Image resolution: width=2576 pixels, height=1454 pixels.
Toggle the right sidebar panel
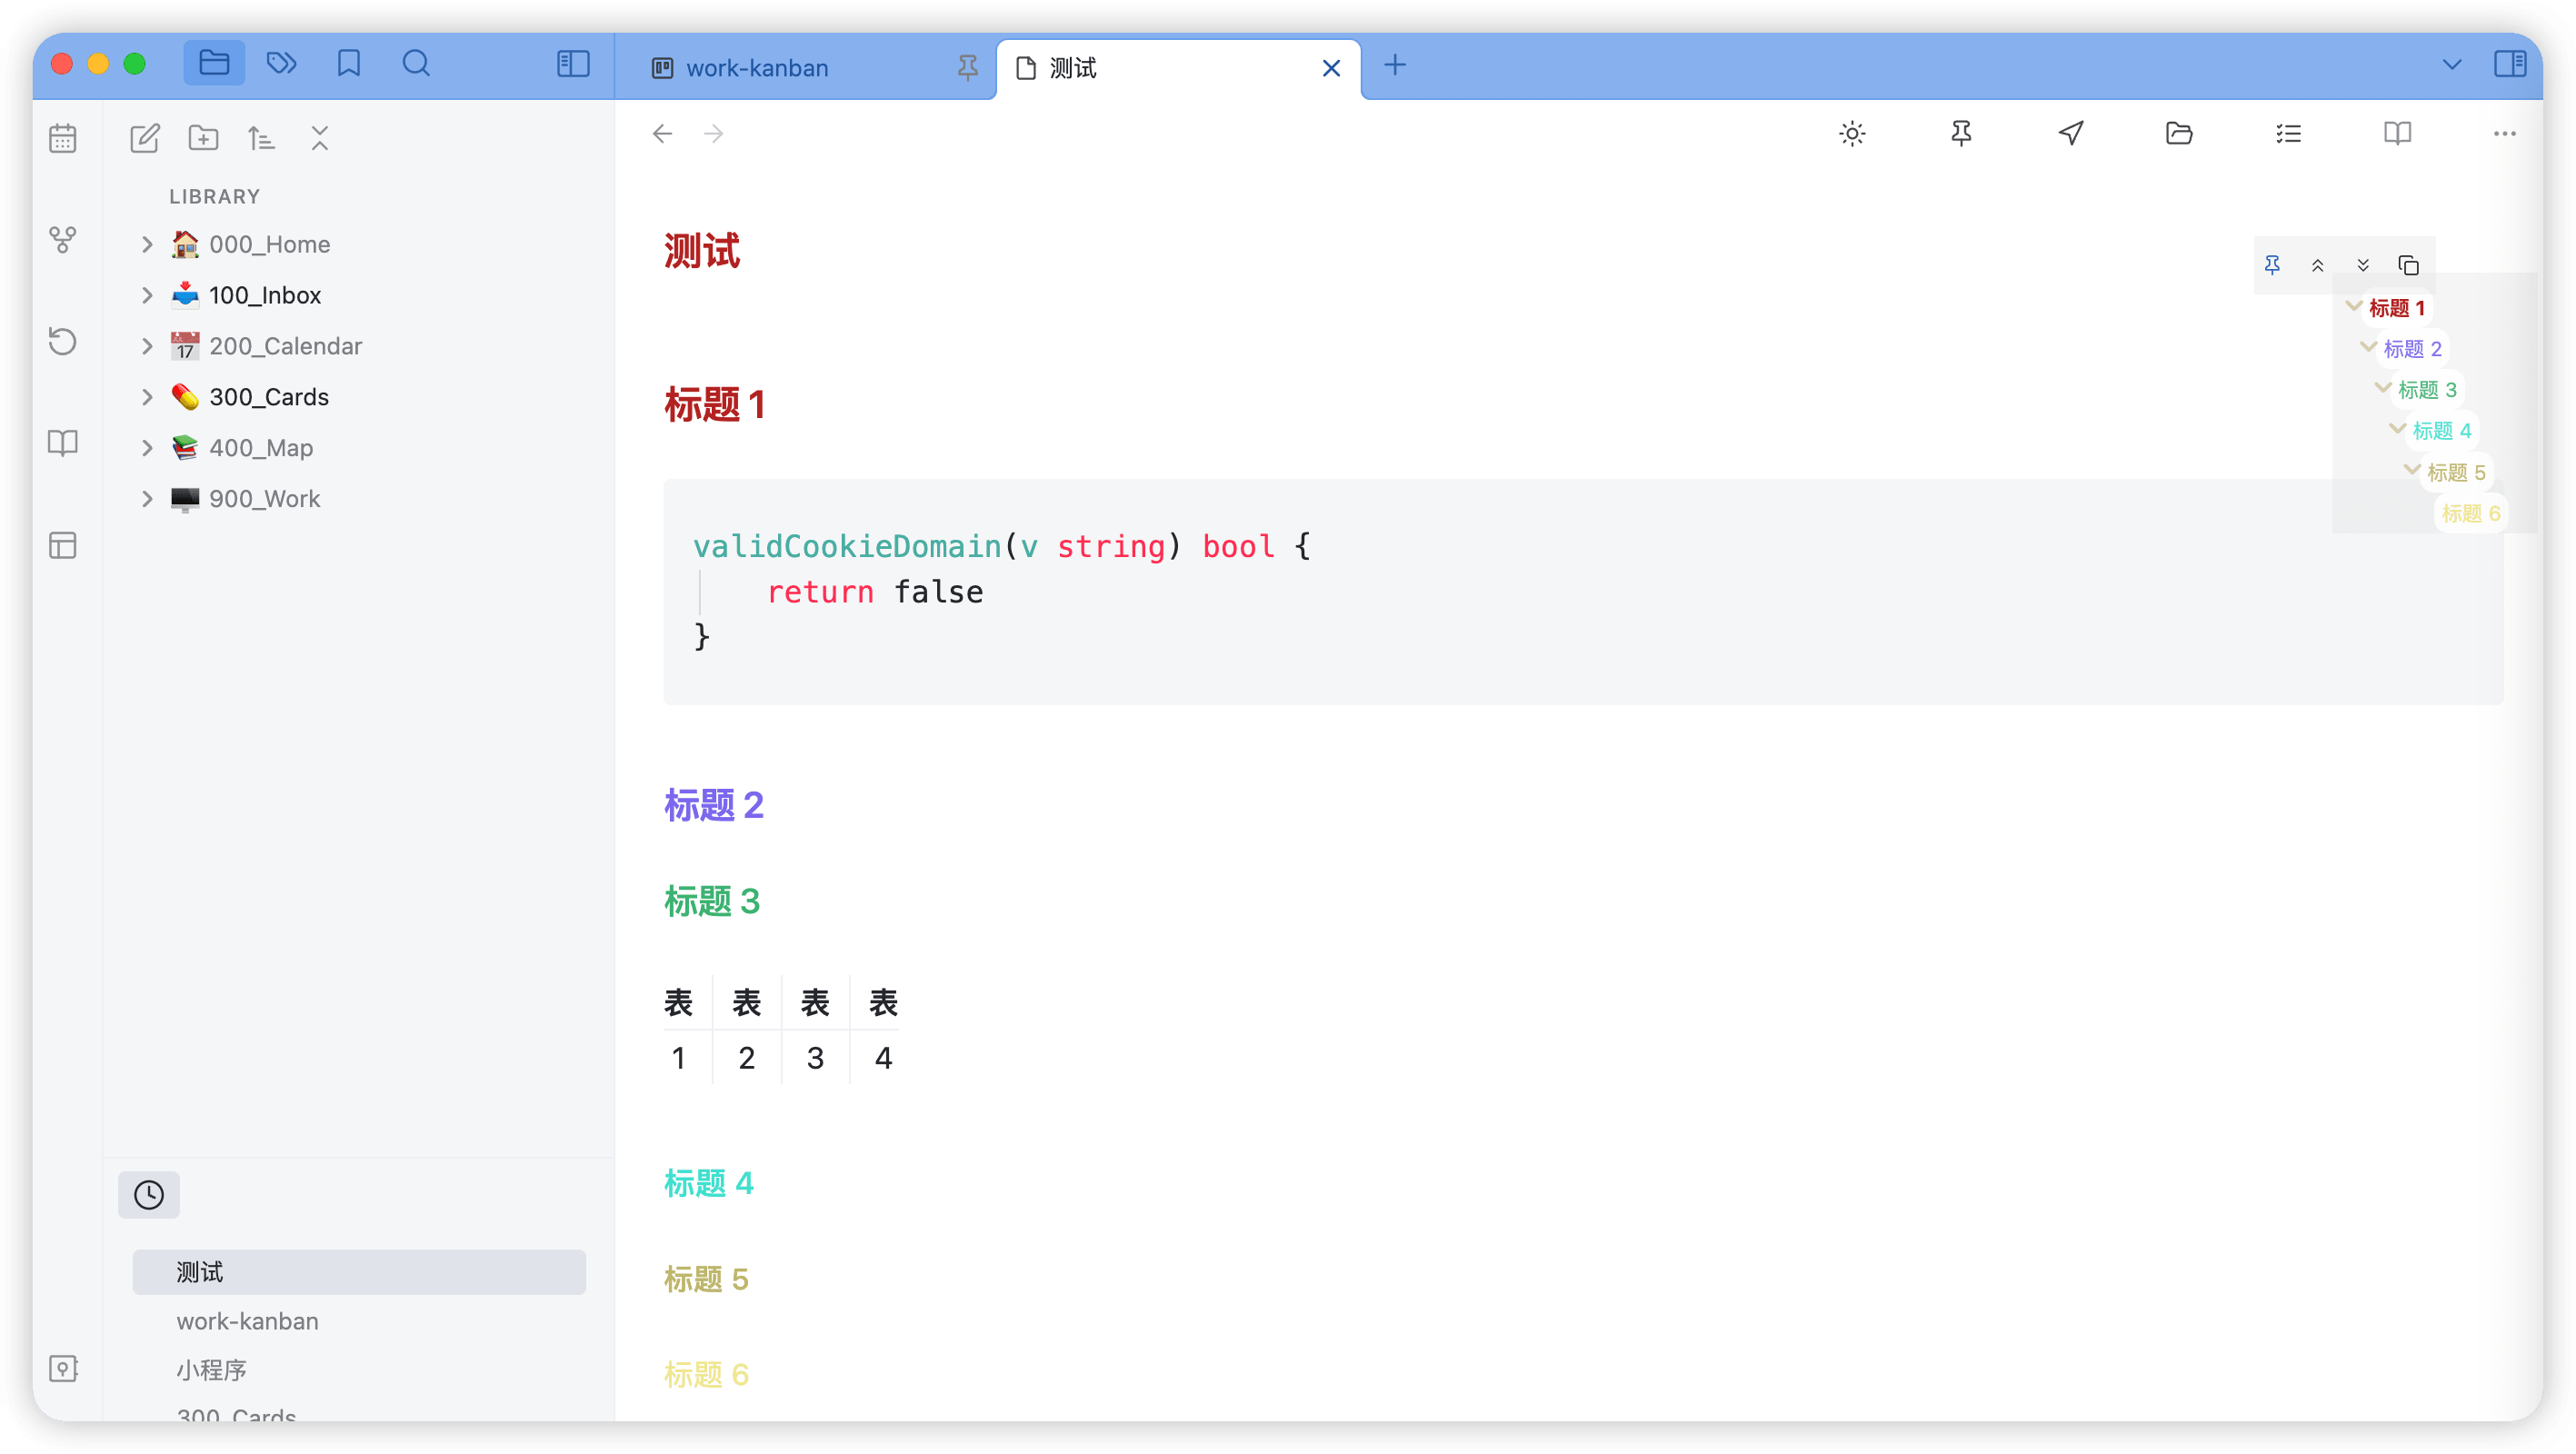[x=2509, y=64]
